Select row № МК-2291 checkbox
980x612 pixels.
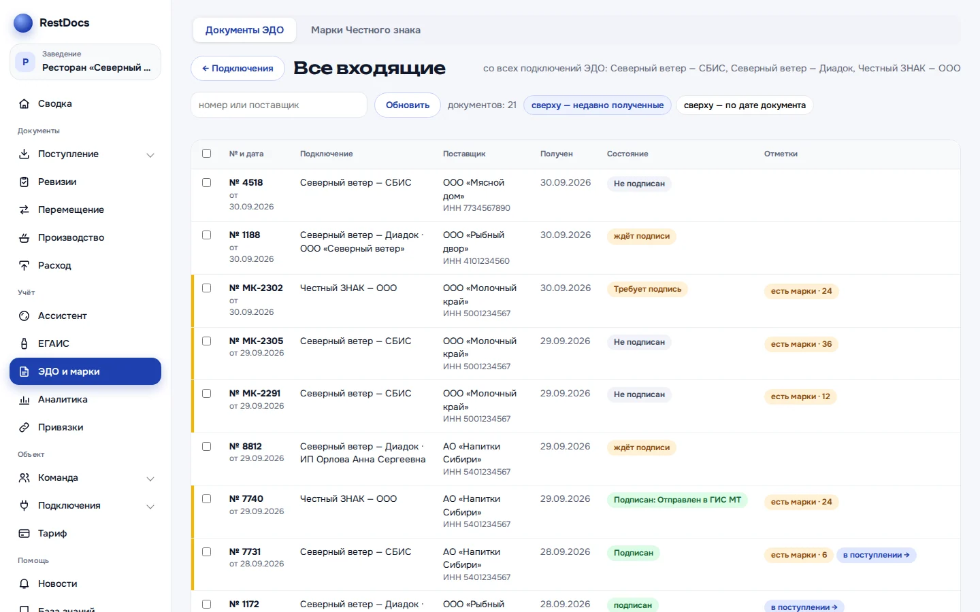tap(207, 394)
